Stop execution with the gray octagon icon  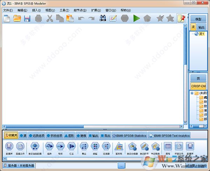(x=125, y=18)
